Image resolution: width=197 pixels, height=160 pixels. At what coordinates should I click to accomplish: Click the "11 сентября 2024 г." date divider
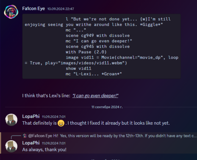point(107,107)
